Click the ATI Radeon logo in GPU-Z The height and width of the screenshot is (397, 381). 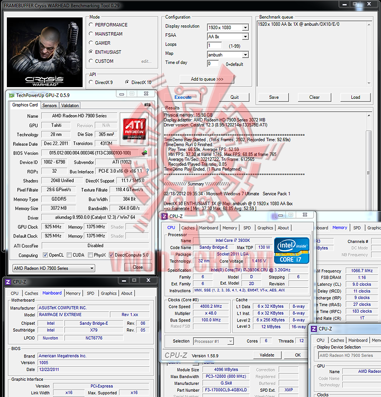tap(134, 129)
